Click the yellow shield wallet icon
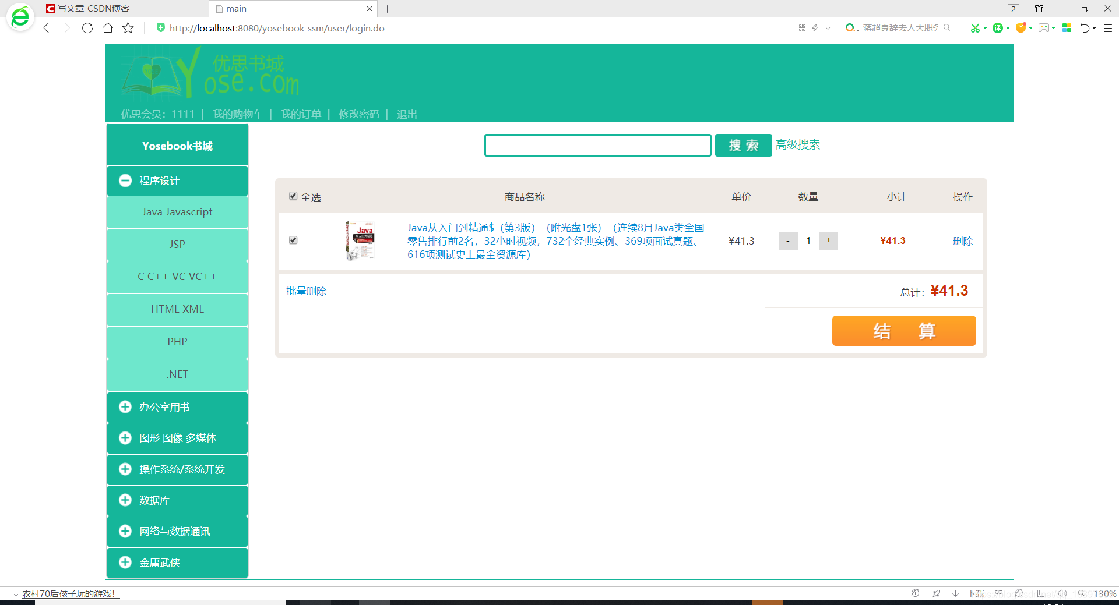Image resolution: width=1119 pixels, height=605 pixels. coord(1021,28)
